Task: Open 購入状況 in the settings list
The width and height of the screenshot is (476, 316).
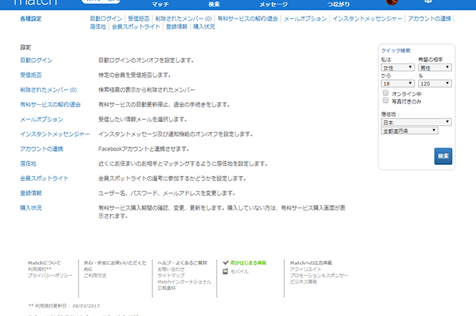Action: click(31, 208)
